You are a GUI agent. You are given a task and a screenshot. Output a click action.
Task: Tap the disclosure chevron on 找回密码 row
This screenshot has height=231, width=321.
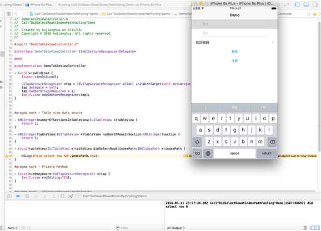tap(273, 42)
